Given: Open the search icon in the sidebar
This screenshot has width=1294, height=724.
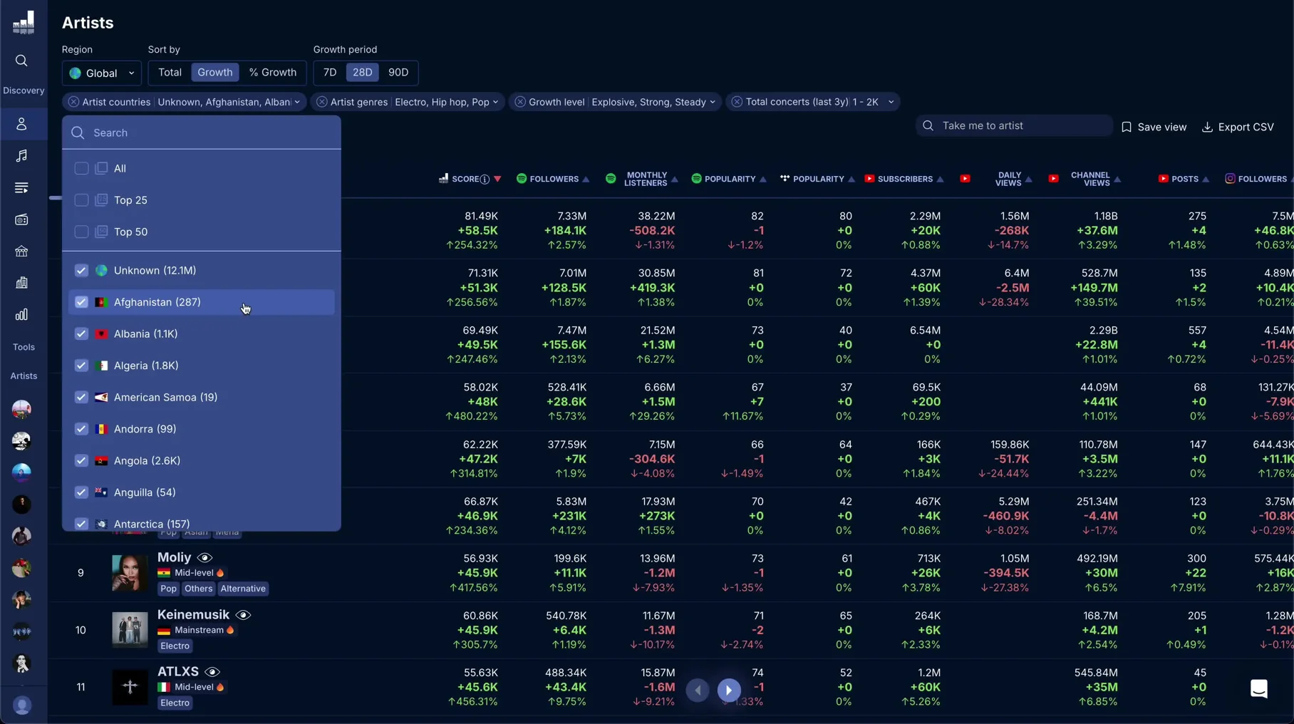Looking at the screenshot, I should pyautogui.click(x=21, y=61).
